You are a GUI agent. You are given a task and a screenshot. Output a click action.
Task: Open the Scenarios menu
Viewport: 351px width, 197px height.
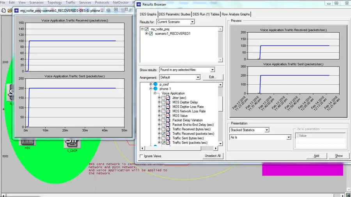(37, 2)
